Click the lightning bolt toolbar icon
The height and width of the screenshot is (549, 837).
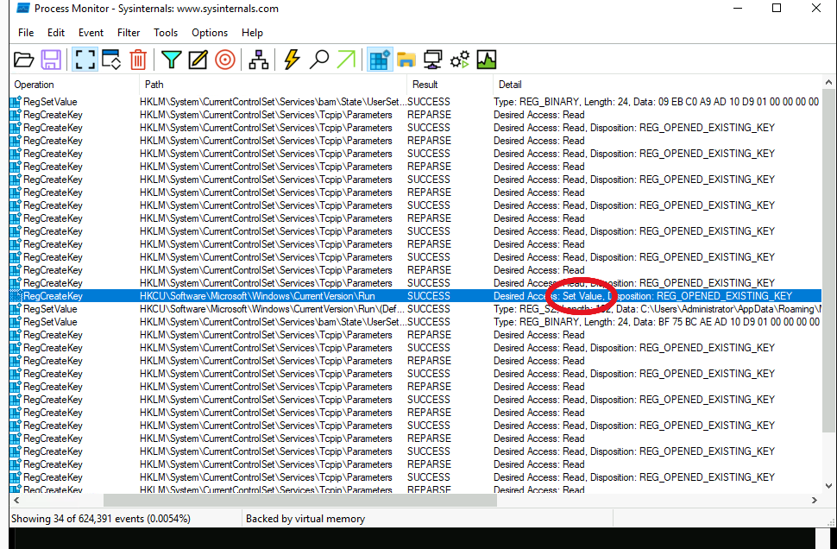292,60
